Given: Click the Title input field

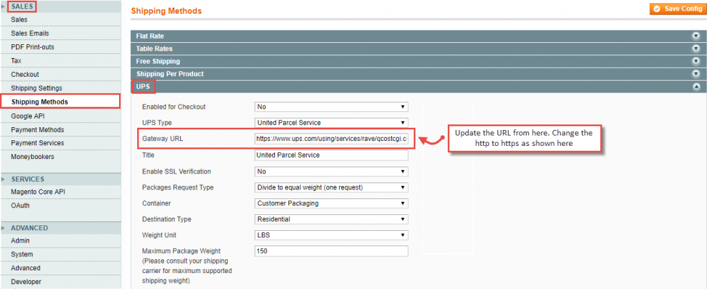Looking at the screenshot, I should [x=332, y=156].
